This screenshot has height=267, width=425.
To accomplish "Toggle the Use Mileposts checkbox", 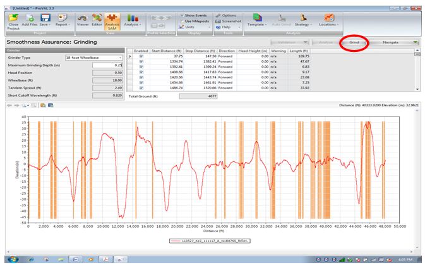I will tap(182, 21).
